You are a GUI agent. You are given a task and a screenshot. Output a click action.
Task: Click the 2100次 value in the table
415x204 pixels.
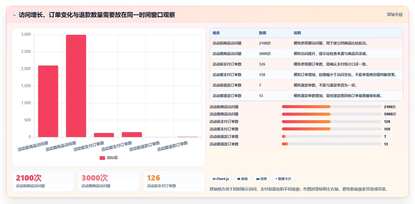265,43
